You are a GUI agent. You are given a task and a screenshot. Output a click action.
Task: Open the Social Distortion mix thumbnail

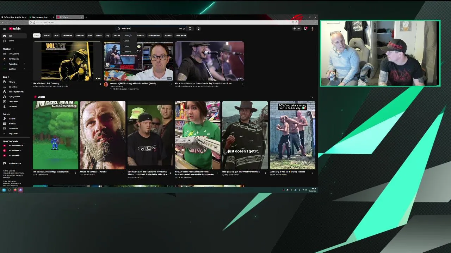[209, 61]
